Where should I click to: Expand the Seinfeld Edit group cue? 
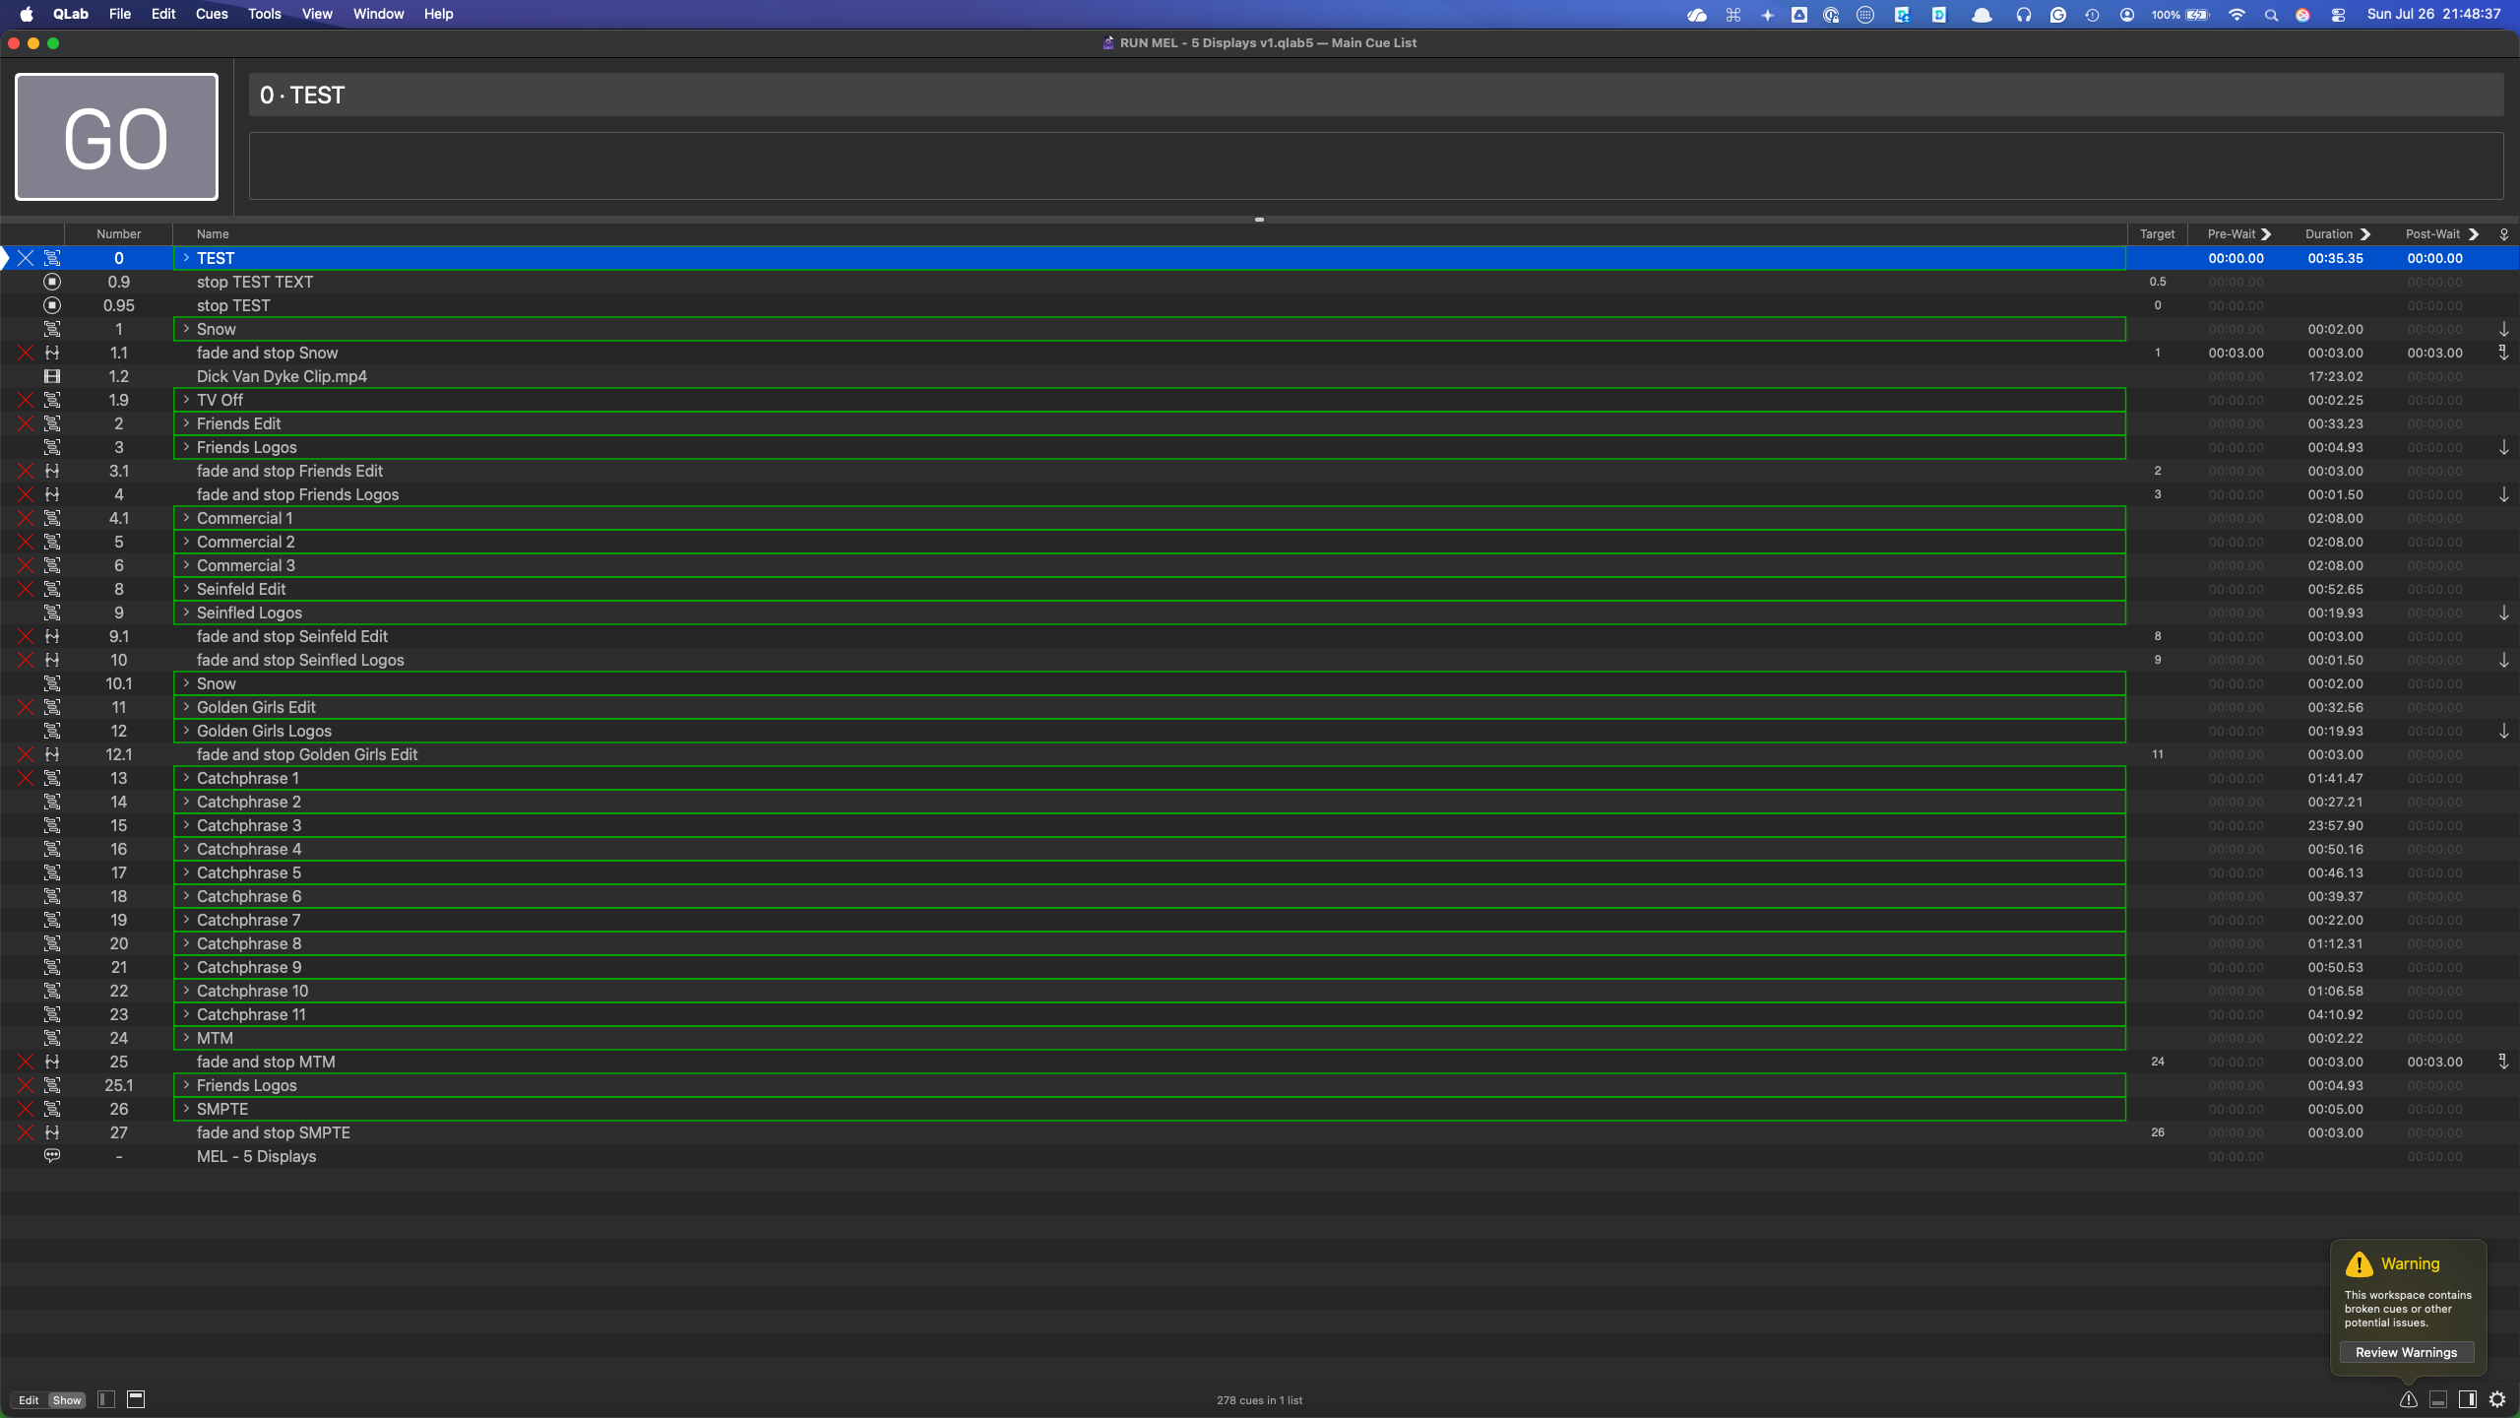point(186,589)
